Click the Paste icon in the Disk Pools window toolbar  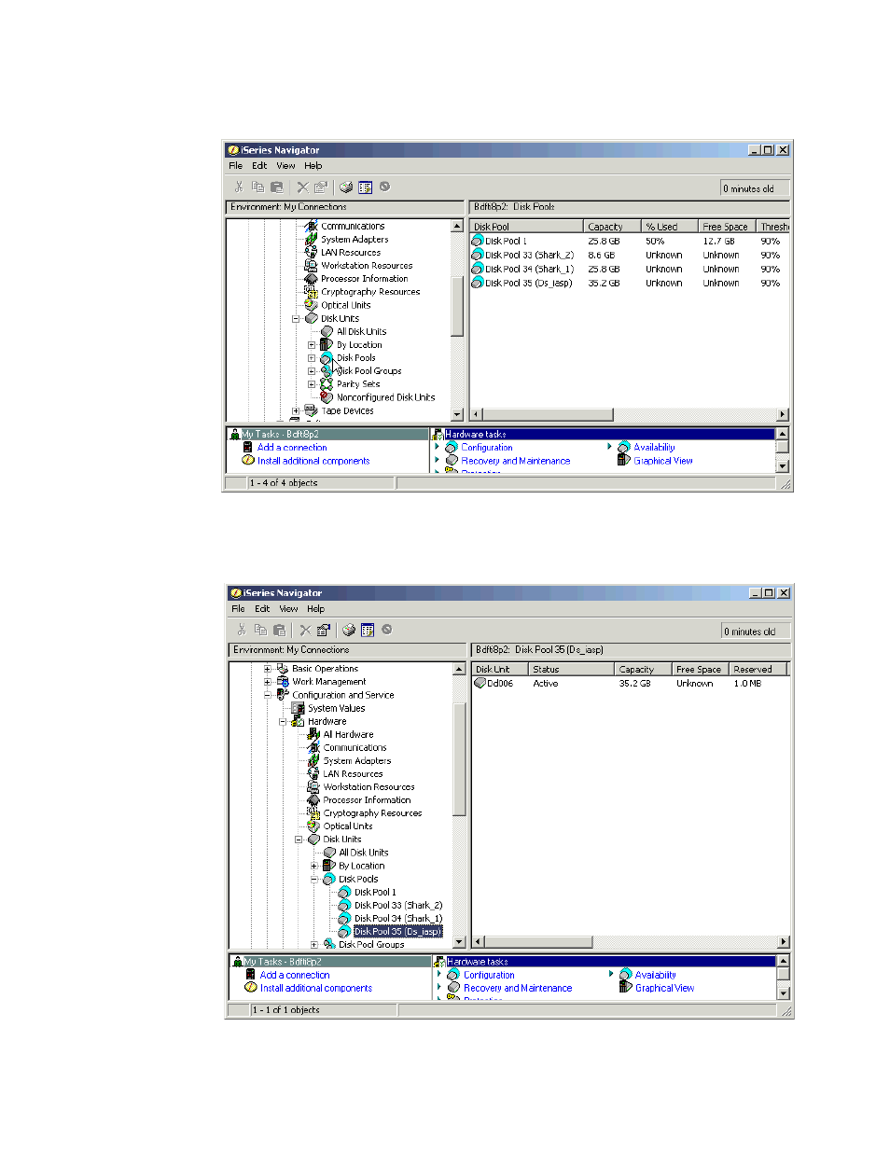(x=276, y=187)
